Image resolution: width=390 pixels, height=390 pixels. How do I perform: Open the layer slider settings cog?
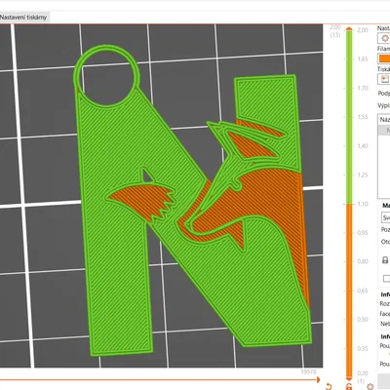pyautogui.click(x=370, y=386)
